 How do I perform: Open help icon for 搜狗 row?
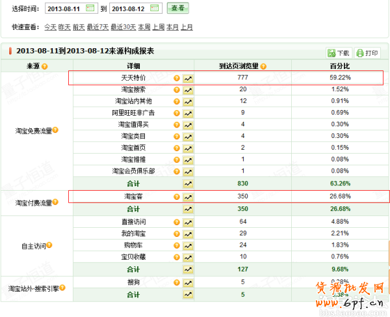(x=177, y=283)
